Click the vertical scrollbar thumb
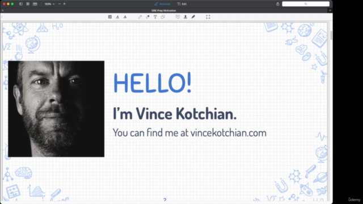Image resolution: width=363 pixels, height=204 pixels. tap(331, 35)
